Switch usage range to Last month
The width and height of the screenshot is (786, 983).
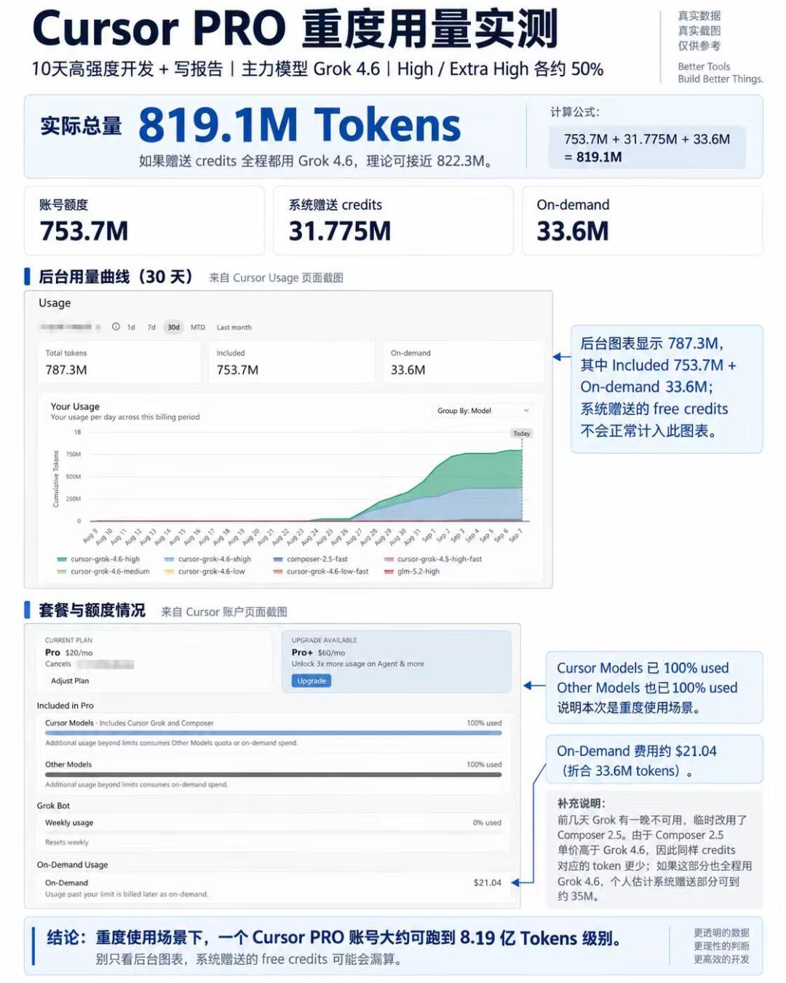[x=234, y=328]
